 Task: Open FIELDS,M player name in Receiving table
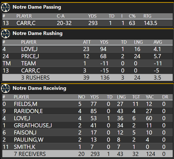pos(26,104)
